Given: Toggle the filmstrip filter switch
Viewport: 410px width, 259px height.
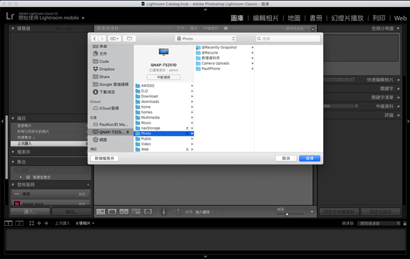Looking at the screenshot, I should tap(405, 223).
